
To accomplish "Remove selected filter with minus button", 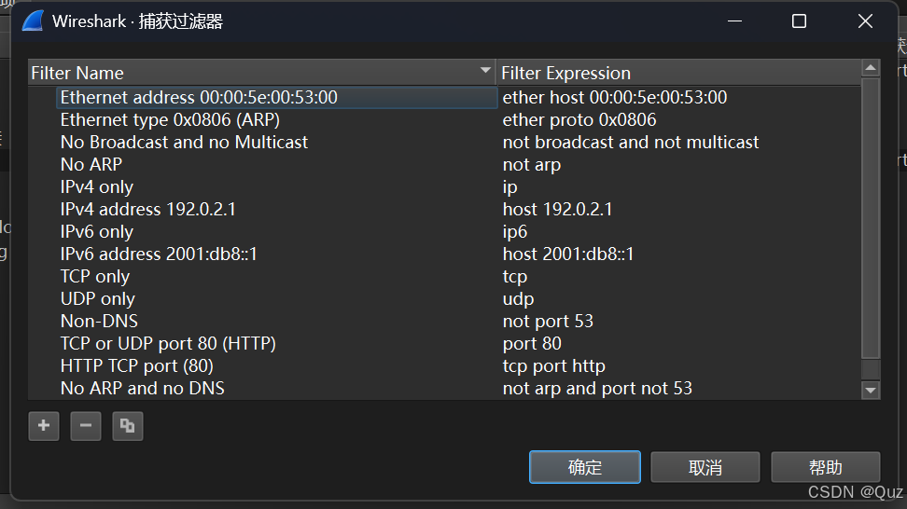I will (x=86, y=426).
